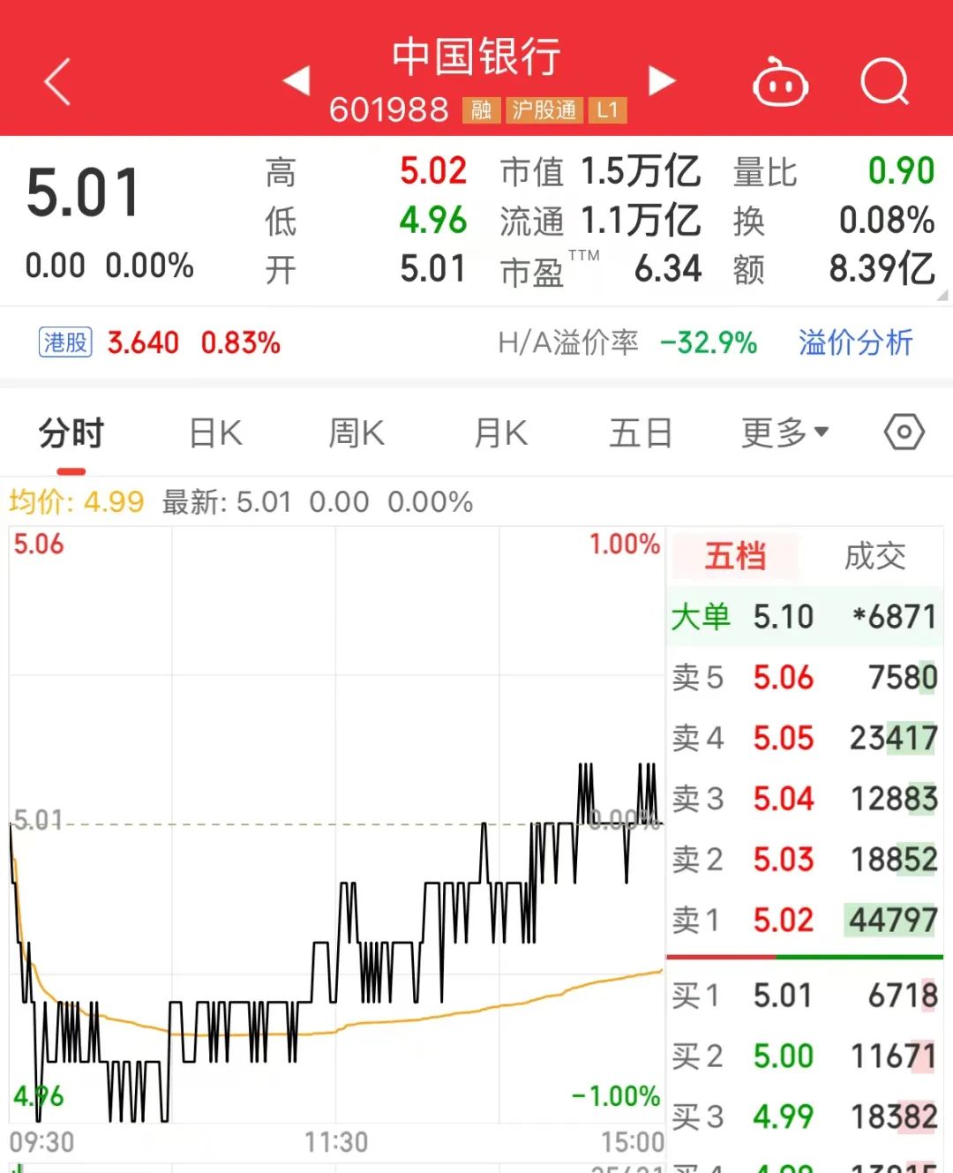This screenshot has width=953, height=1173.
Task: Select 买1 price 5.01 row
Action: click(805, 996)
